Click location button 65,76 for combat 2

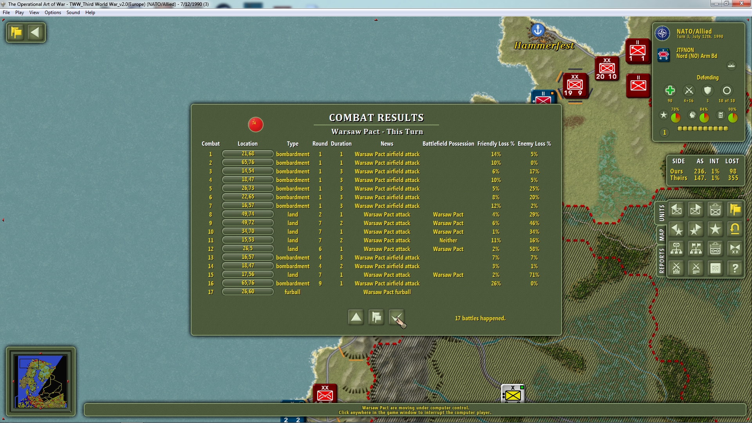point(248,163)
